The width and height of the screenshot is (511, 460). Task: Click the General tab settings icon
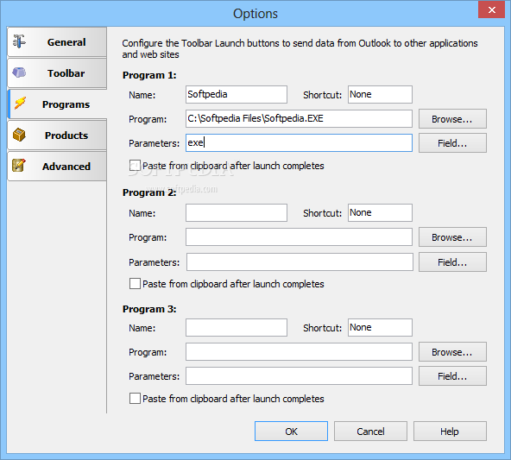click(19, 41)
